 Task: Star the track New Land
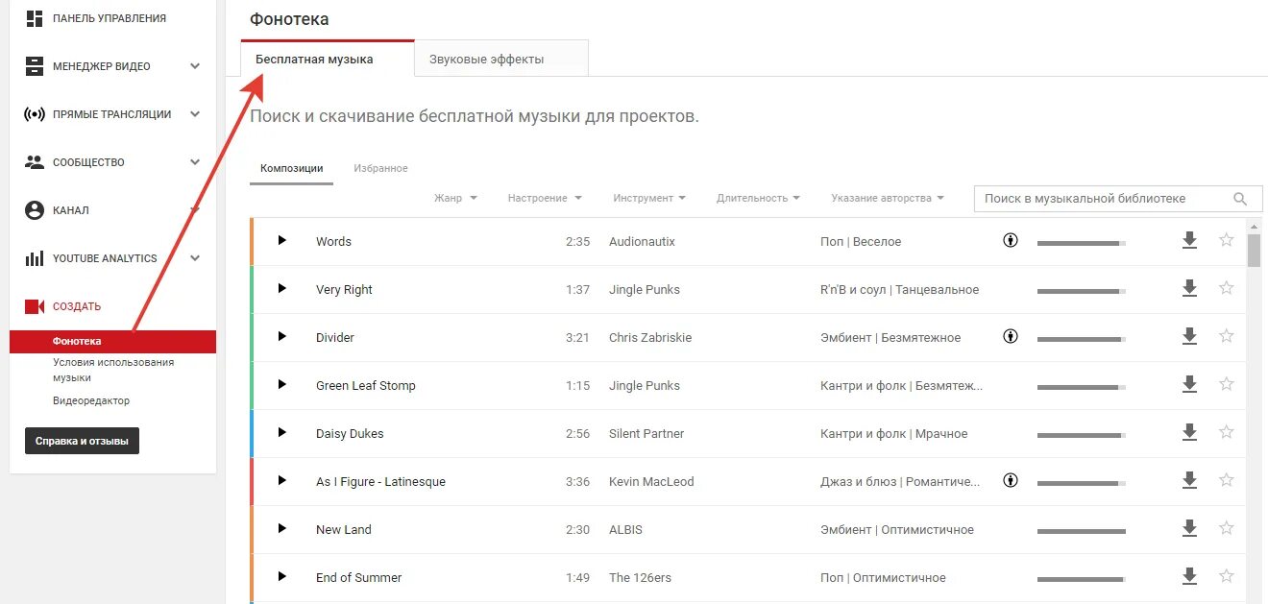pyautogui.click(x=1227, y=528)
